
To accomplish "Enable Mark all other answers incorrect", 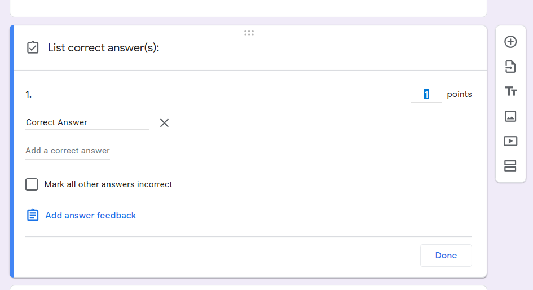I will tap(32, 184).
